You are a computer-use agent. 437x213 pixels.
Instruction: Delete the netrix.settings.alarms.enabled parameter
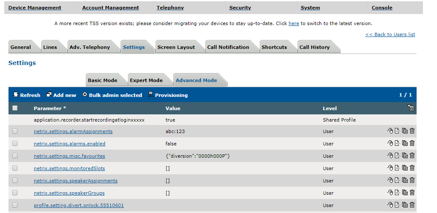(x=412, y=143)
